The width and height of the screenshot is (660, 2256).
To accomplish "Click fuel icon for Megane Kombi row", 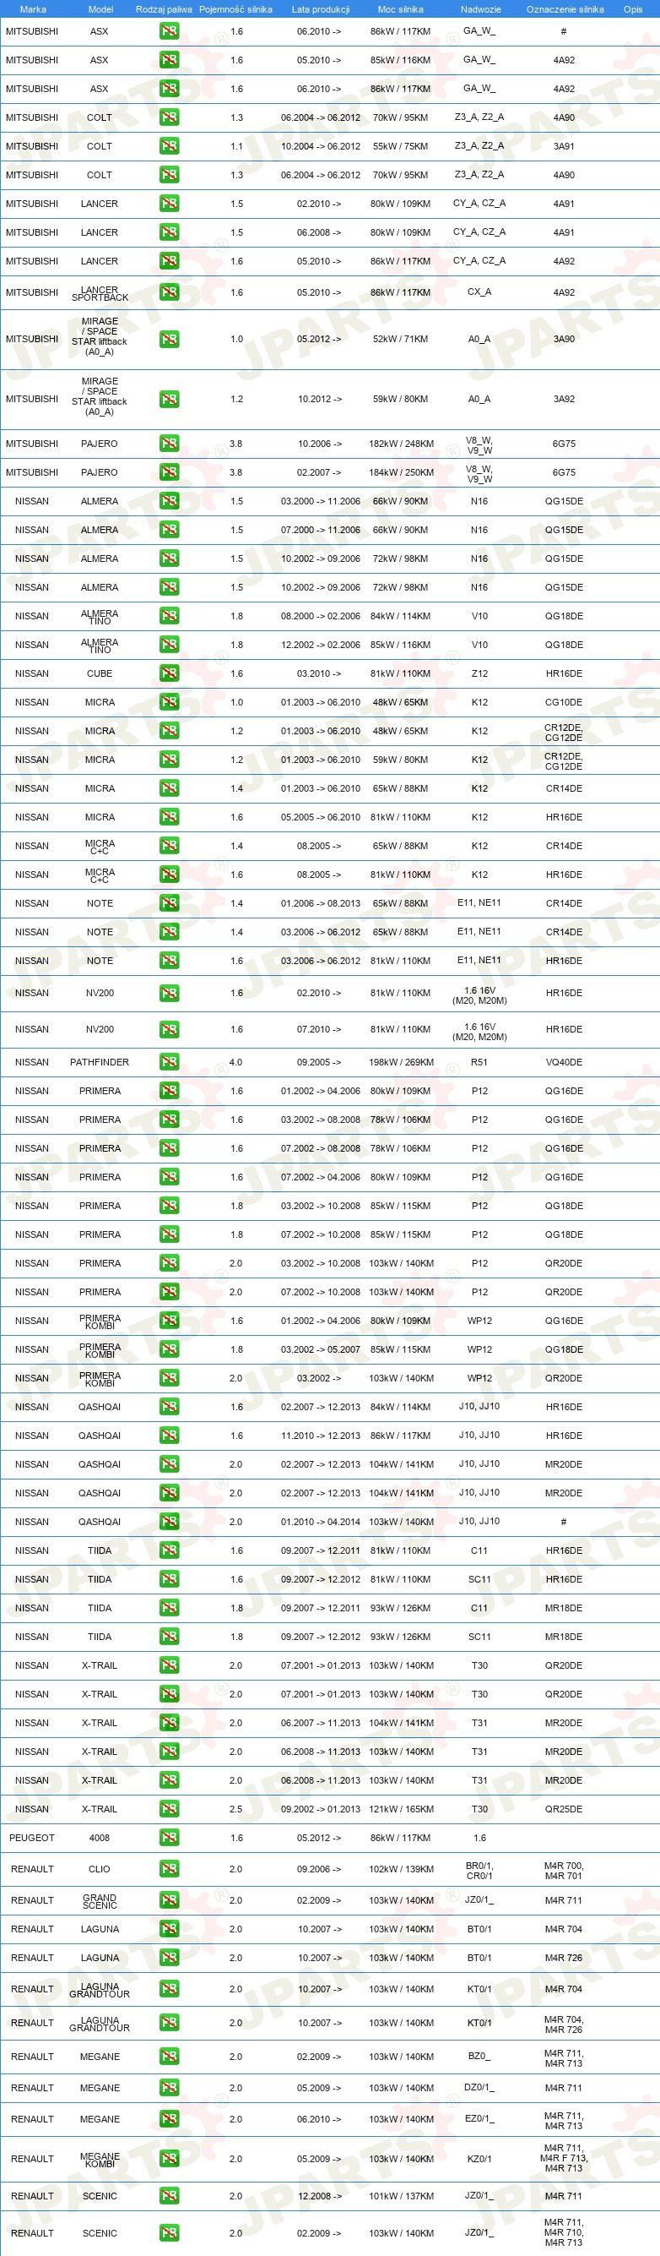I will 169,2160.
